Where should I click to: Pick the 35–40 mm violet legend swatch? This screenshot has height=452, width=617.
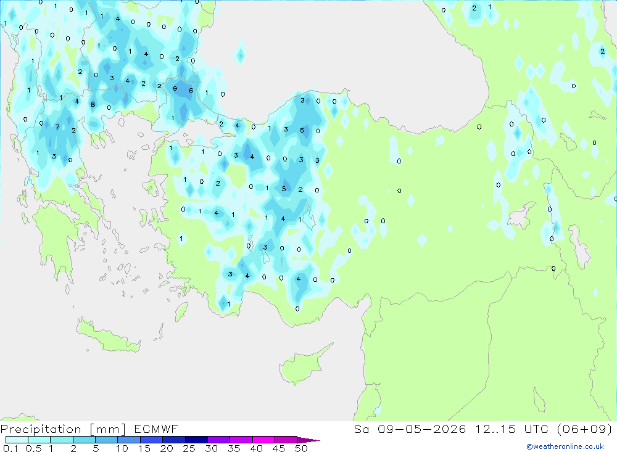241,440
